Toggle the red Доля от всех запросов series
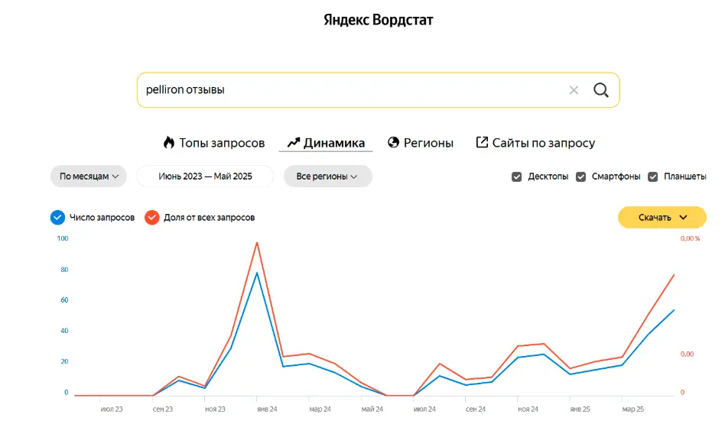This screenshot has width=725, height=437. (x=152, y=217)
